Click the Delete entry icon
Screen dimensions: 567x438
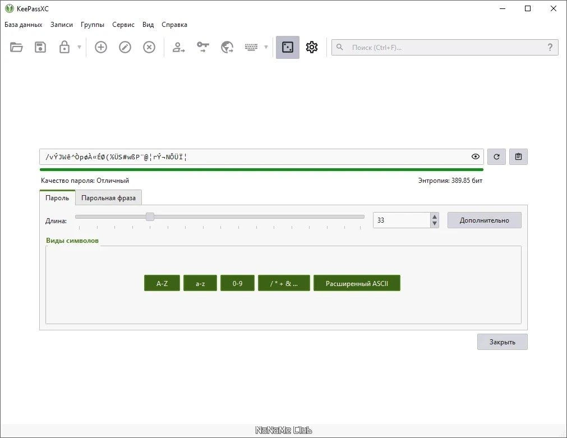(x=149, y=47)
